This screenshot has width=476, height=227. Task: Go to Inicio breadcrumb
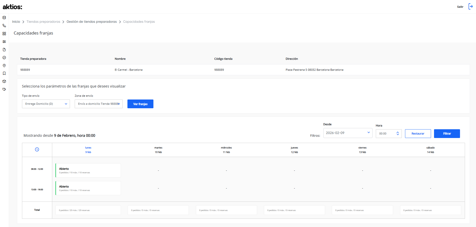pos(16,22)
